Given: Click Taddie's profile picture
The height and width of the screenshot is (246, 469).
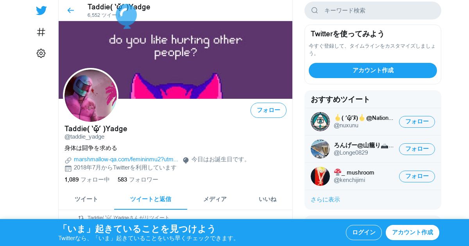Looking at the screenshot, I should click(x=91, y=96).
